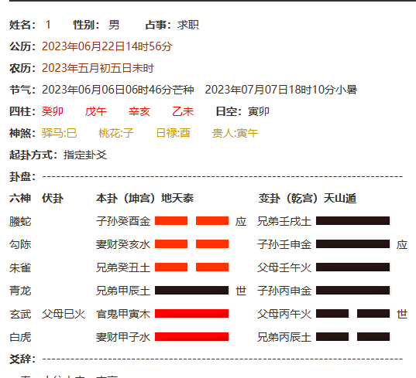
Task: Click the 父母丙午火 line label
Action: (x=284, y=314)
